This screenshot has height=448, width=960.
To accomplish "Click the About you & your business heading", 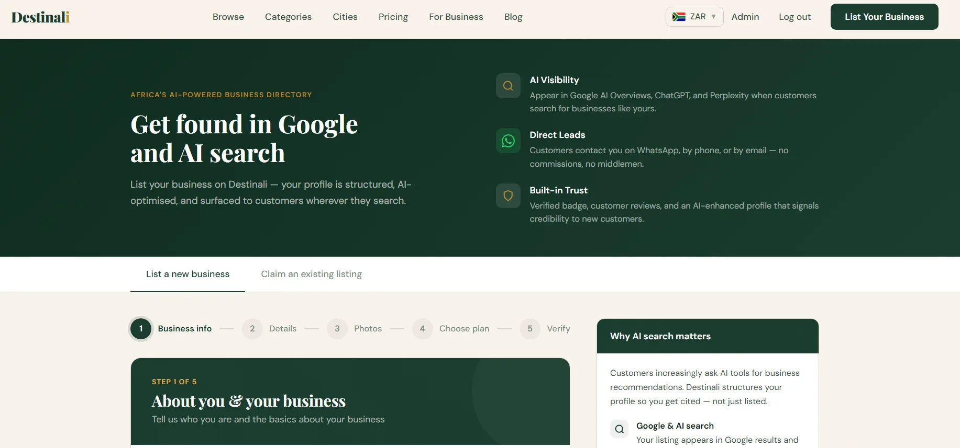I will pyautogui.click(x=249, y=401).
